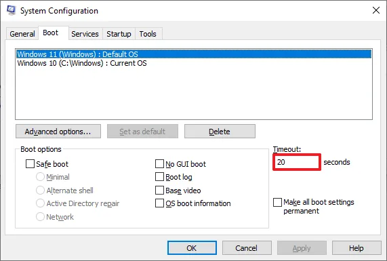Go to the Startup tab
The height and width of the screenshot is (261, 387).
click(x=119, y=34)
